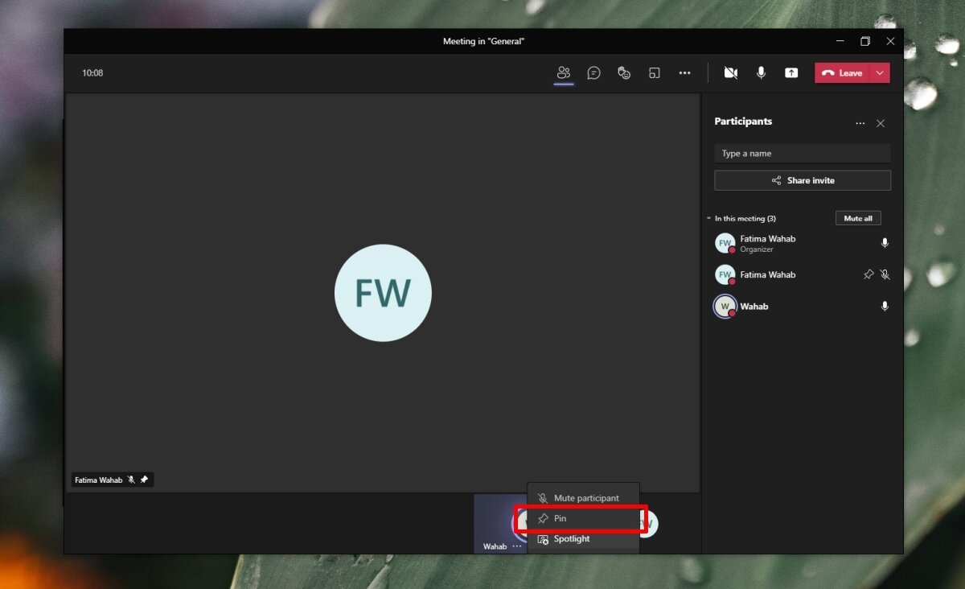
Task: Close the Participants panel with X
Action: [x=881, y=123]
